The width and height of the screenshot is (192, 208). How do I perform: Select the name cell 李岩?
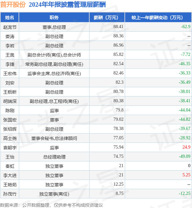[x=10, y=46]
